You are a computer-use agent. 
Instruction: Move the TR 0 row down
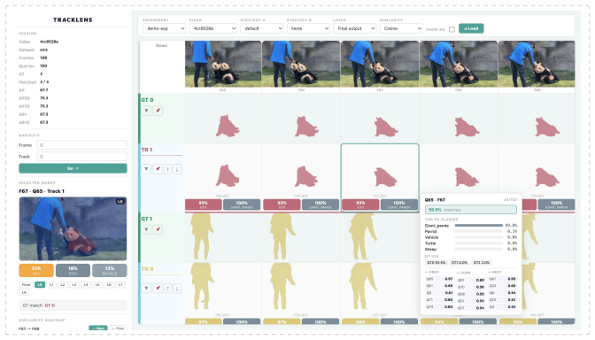(177, 289)
